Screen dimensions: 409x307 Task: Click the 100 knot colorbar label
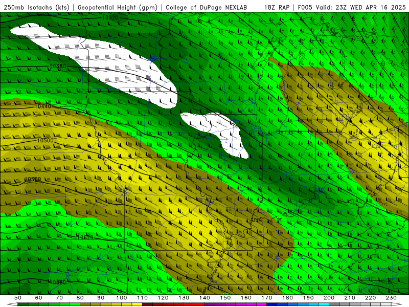pyautogui.click(x=122, y=298)
